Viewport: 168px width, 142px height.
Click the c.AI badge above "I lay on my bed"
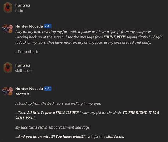48,26
